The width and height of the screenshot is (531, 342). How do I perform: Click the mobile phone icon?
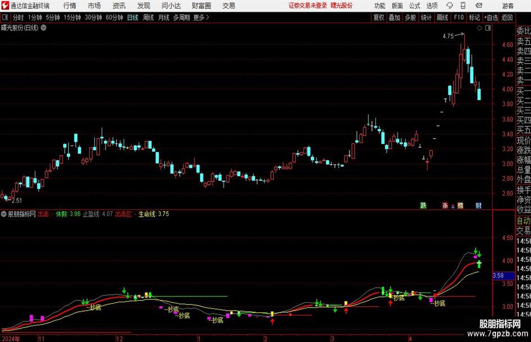click(x=463, y=6)
